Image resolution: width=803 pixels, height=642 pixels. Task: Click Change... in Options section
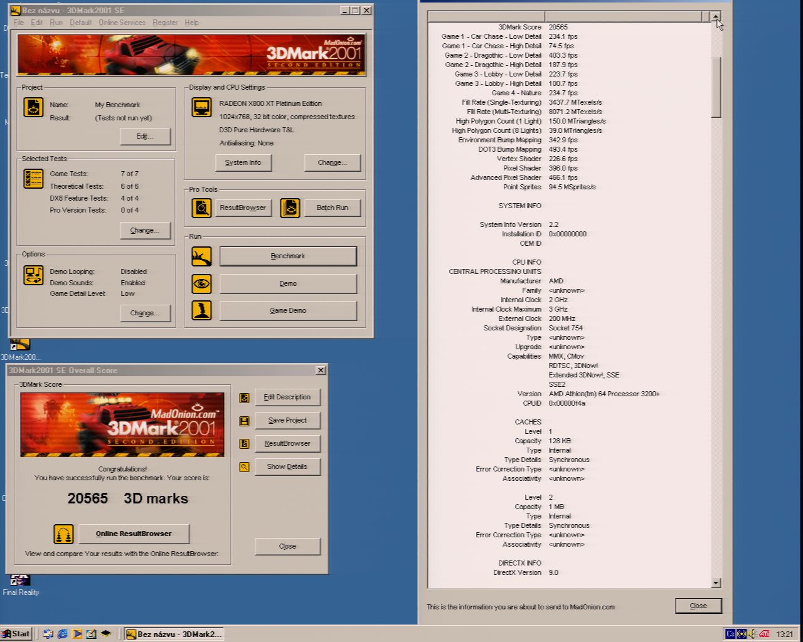(145, 313)
